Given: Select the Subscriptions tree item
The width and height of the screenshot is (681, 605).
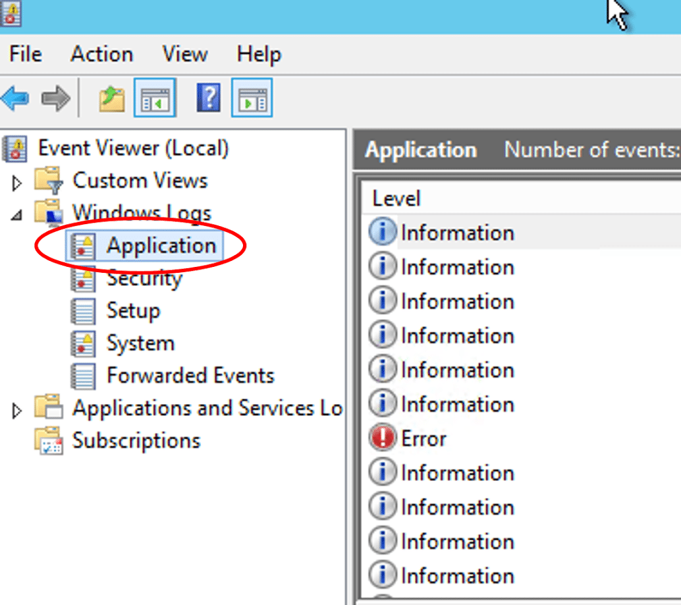Looking at the screenshot, I should click(136, 440).
